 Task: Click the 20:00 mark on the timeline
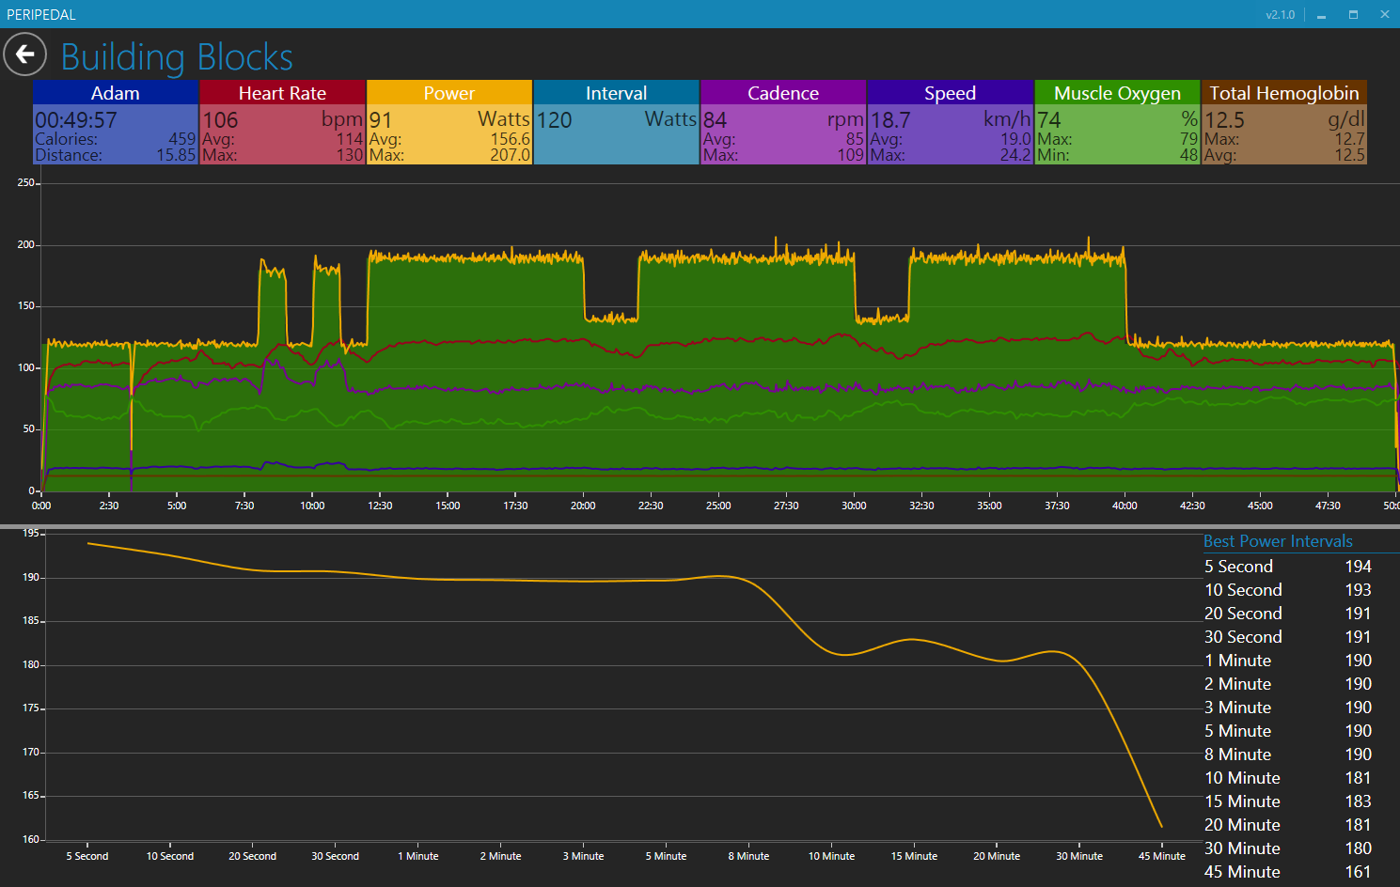coord(583,506)
